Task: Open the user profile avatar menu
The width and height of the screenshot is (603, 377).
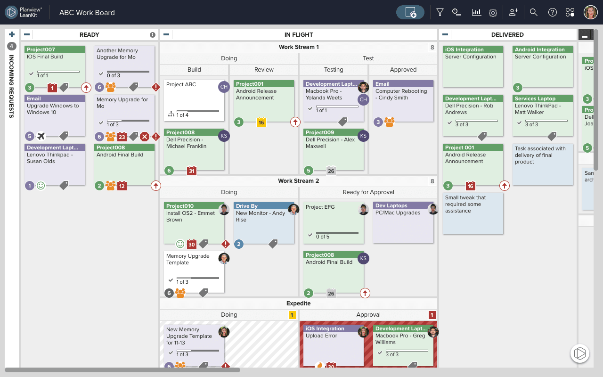Action: point(590,12)
